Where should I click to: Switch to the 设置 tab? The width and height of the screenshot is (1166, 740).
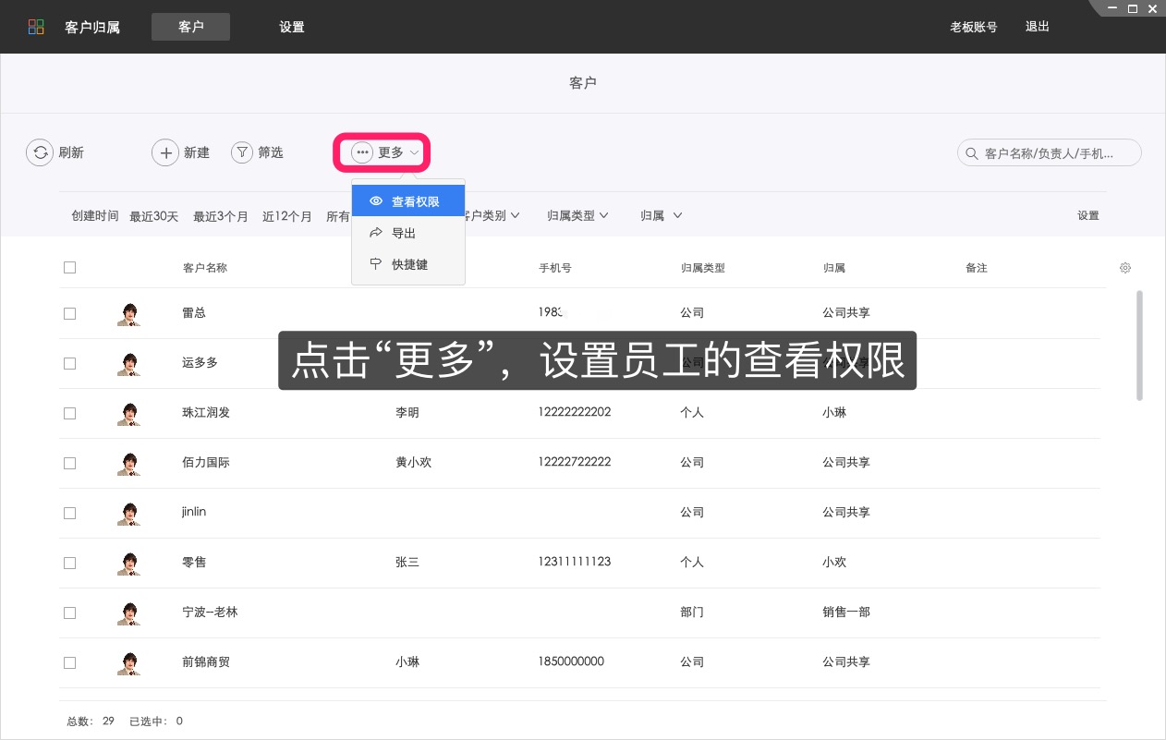(x=291, y=27)
